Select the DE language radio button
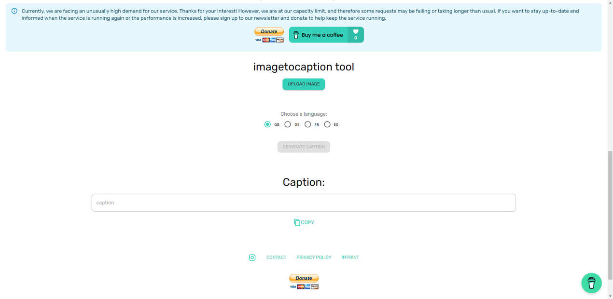Image resolution: width=613 pixels, height=299 pixels. click(x=288, y=124)
